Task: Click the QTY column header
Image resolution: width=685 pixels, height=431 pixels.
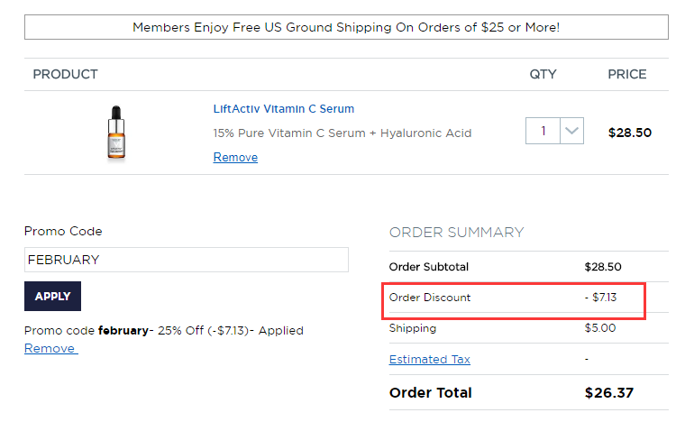Action: pyautogui.click(x=543, y=74)
